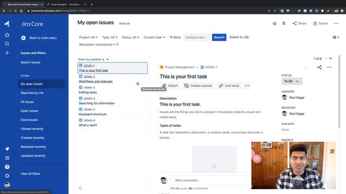This screenshot has width=346, height=194.
Task: Open starred items star in left rail
Action: click(x=7, y=34)
